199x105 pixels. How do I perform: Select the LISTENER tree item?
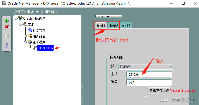45,48
